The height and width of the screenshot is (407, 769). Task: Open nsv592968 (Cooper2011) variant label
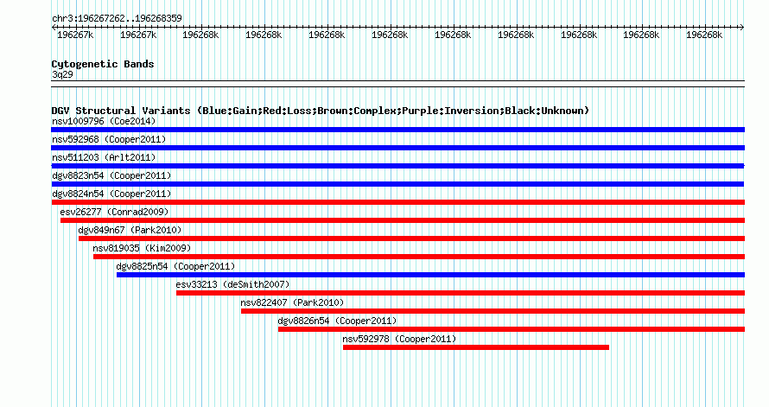pyautogui.click(x=109, y=139)
